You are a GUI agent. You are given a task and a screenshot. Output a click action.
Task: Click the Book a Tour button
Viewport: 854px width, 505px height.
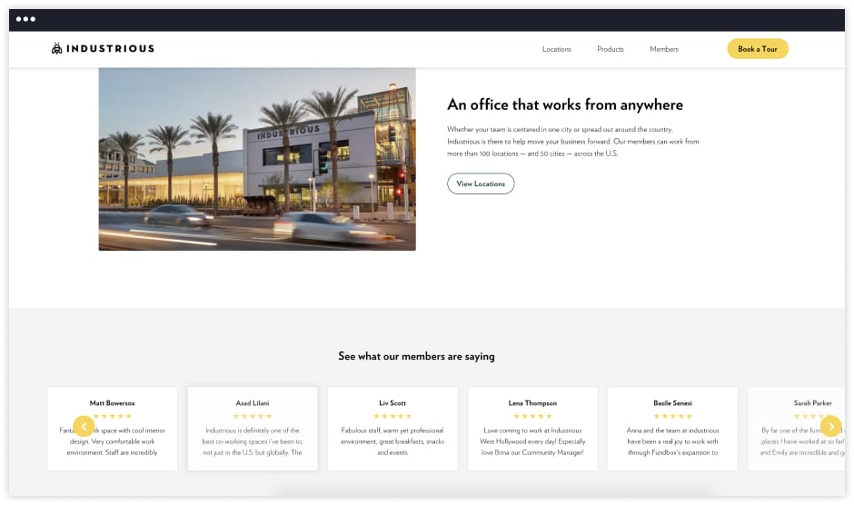pos(758,48)
